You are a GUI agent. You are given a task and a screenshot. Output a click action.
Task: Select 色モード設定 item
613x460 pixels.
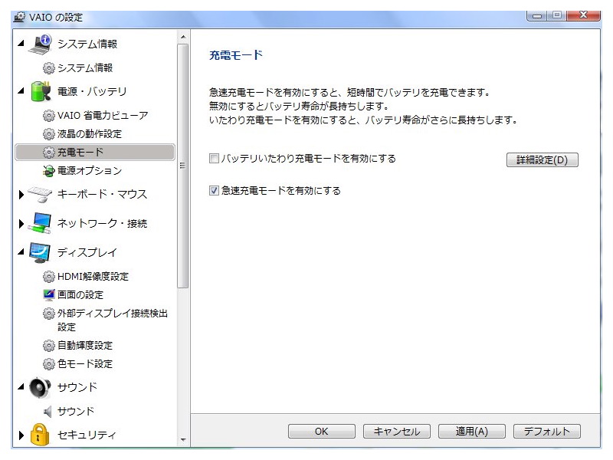tap(85, 364)
